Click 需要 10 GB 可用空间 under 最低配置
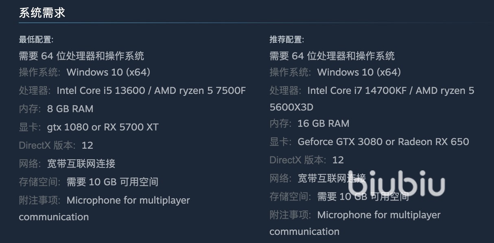Screen dimensions: 494x243 112,182
